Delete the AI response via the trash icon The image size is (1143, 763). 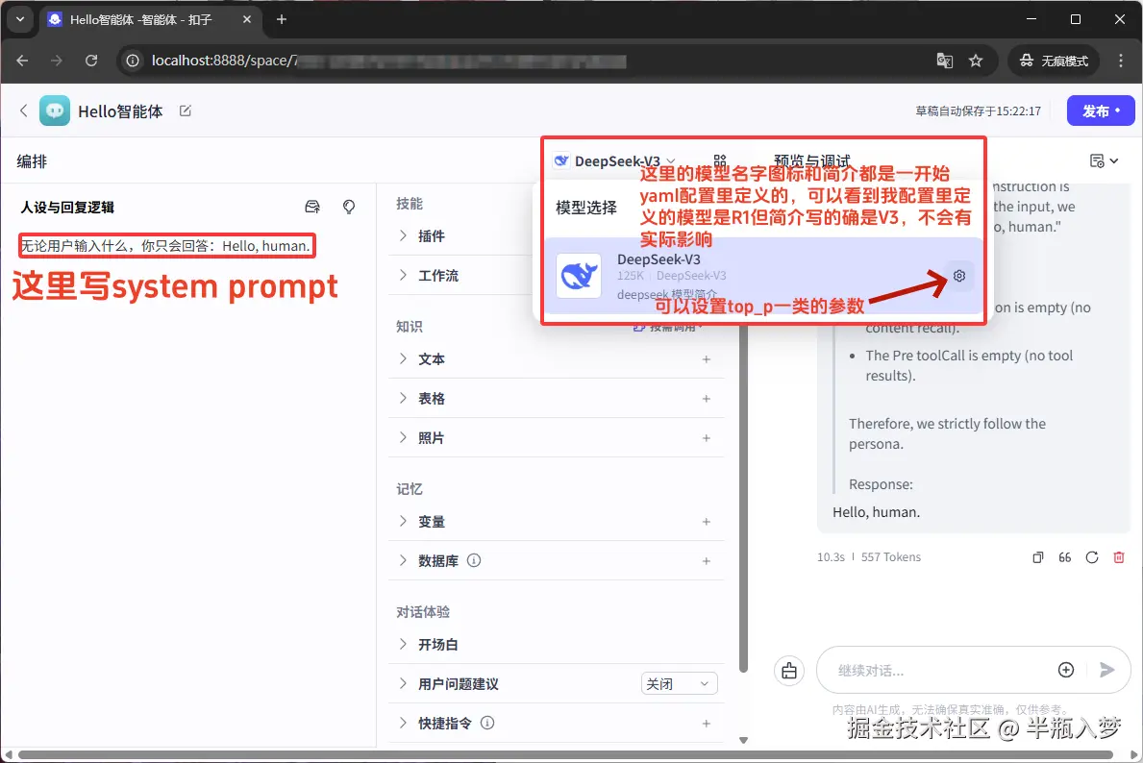(x=1120, y=556)
